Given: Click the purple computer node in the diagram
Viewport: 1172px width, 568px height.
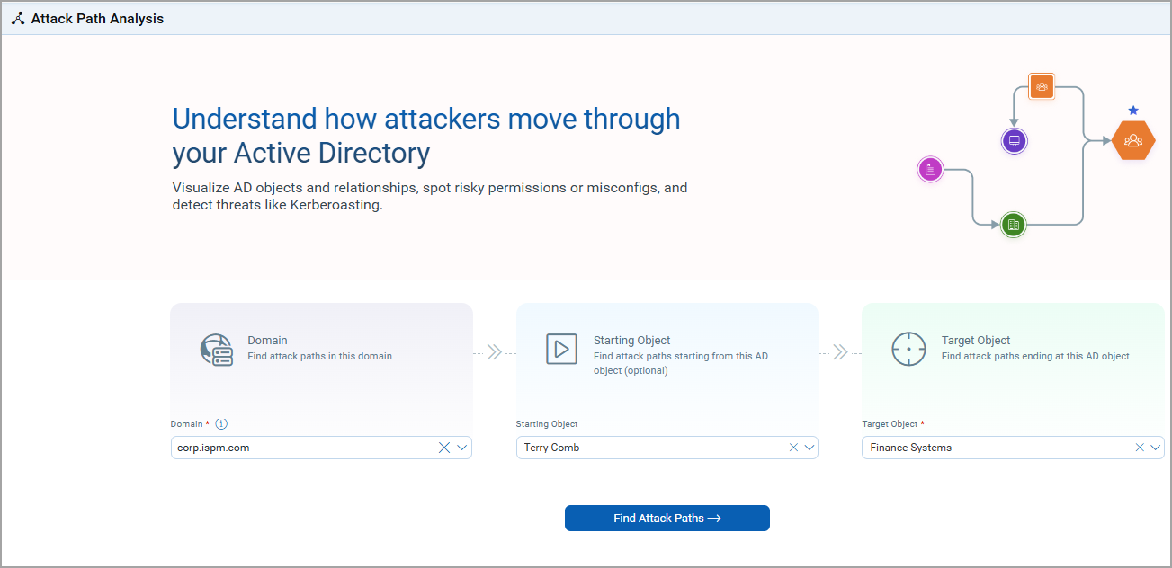Looking at the screenshot, I should (1014, 140).
